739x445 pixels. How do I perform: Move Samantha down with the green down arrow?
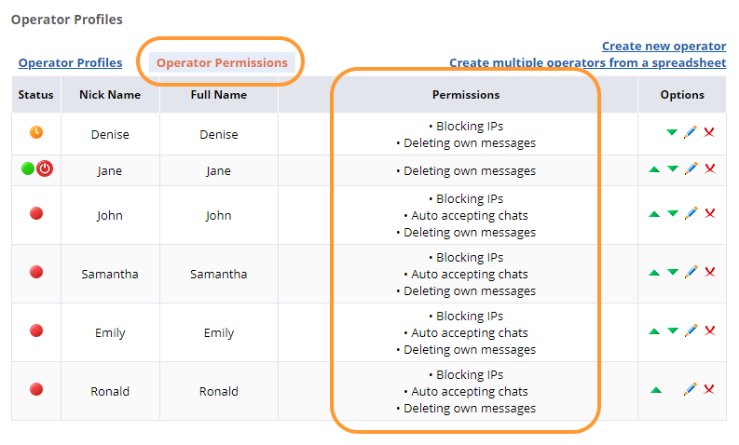coord(672,273)
